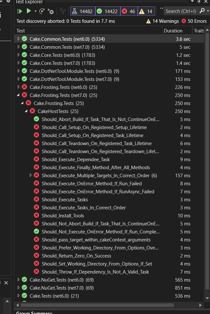
Task: Click passed icon of Should_Not_Execute_OnError_Method test
Action: pos(36,231)
